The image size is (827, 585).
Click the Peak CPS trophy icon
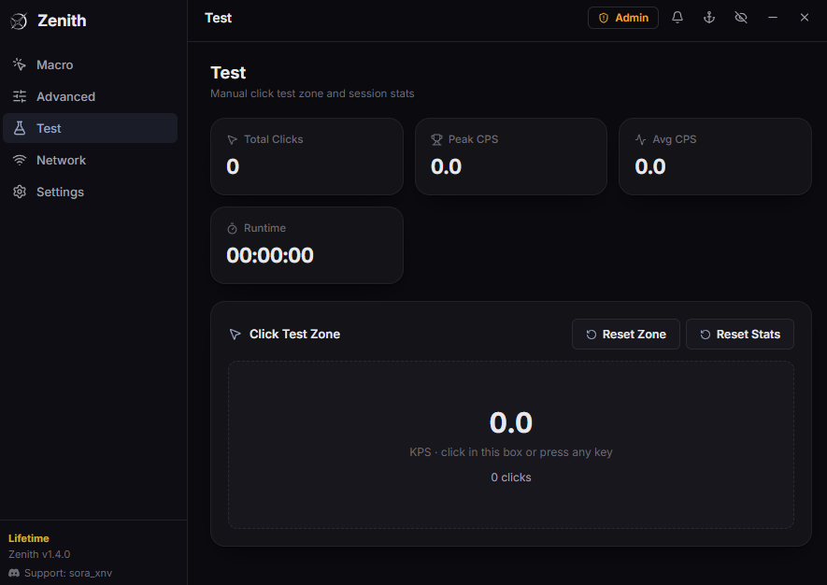point(436,139)
